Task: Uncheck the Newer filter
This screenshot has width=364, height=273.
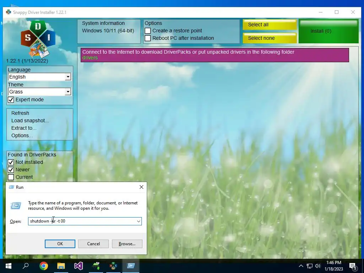Action: 11,170
